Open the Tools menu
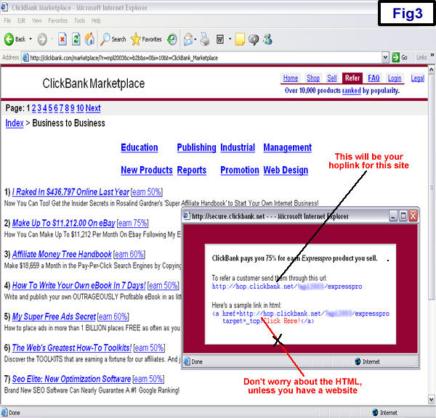Viewport: 436px width, 418px height. [79, 20]
